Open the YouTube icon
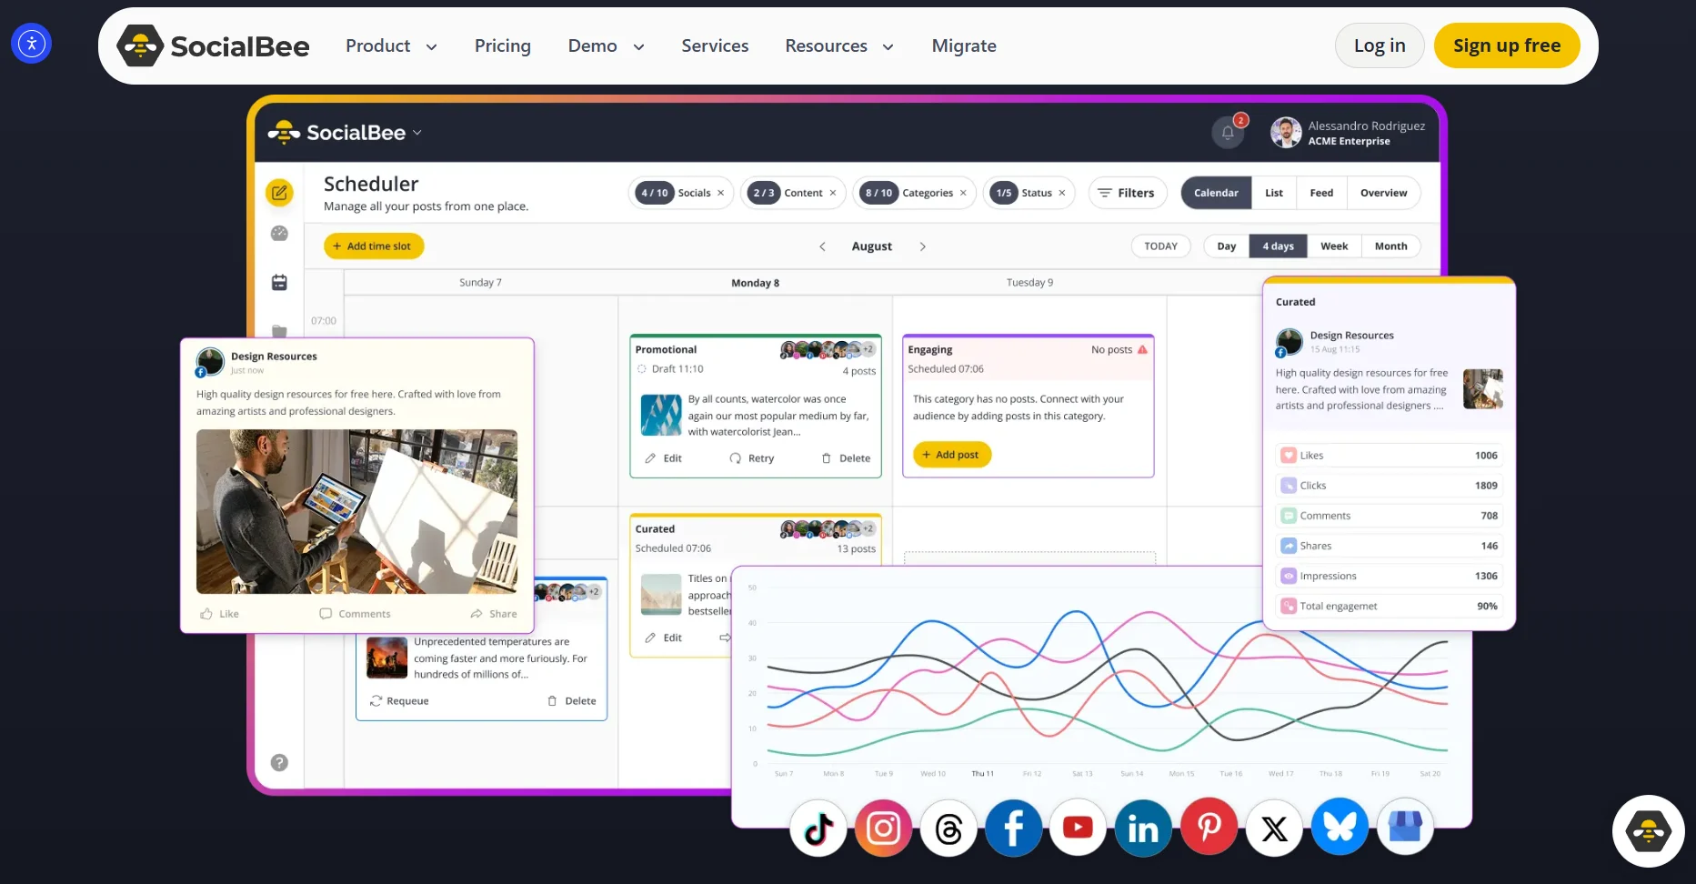This screenshot has width=1696, height=884. tap(1079, 829)
